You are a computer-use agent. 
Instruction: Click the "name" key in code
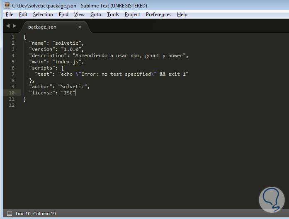38,43
